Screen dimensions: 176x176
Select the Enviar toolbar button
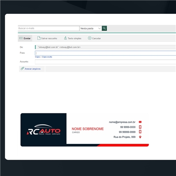[25, 38]
